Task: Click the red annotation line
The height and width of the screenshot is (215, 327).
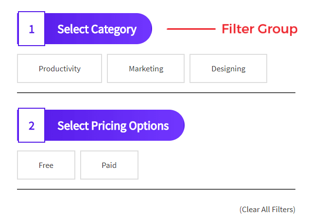Action: [191, 29]
